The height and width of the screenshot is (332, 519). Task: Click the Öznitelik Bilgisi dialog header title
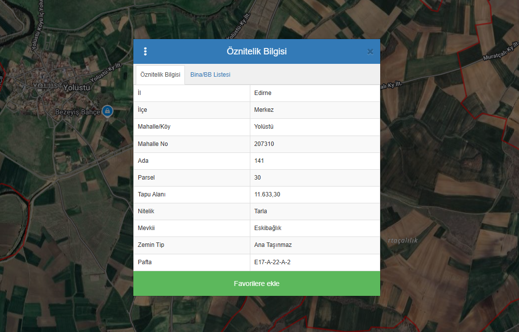[x=256, y=51]
